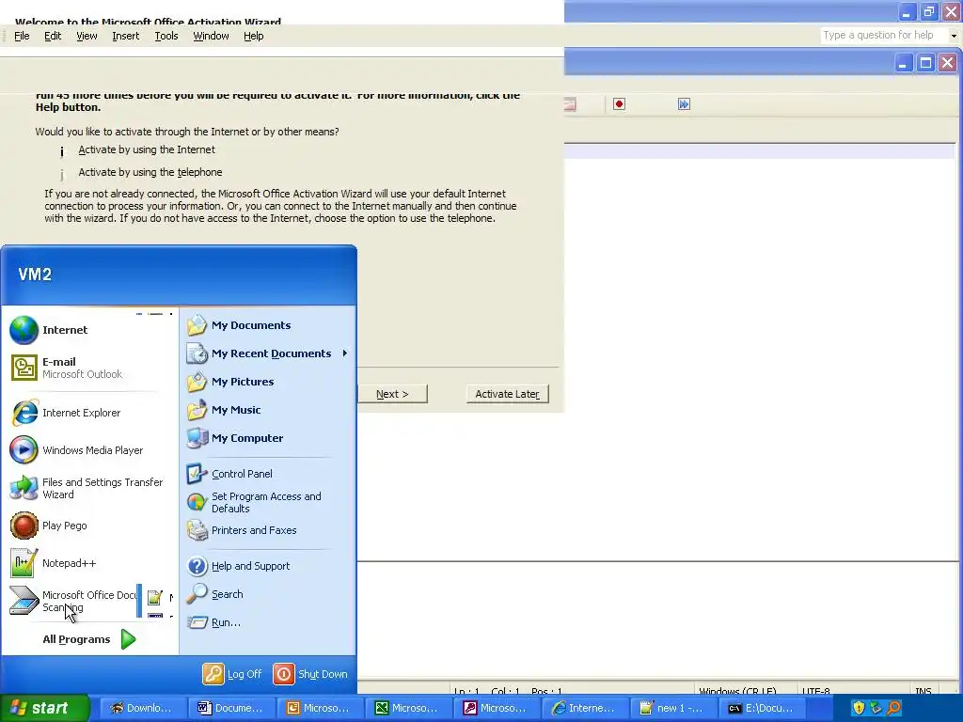Launch Notepad++ from Start menu

point(54,563)
